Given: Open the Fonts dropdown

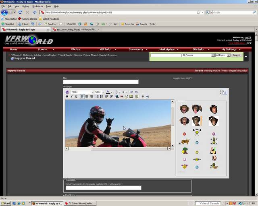Looking at the screenshot, I should (x=82, y=92).
